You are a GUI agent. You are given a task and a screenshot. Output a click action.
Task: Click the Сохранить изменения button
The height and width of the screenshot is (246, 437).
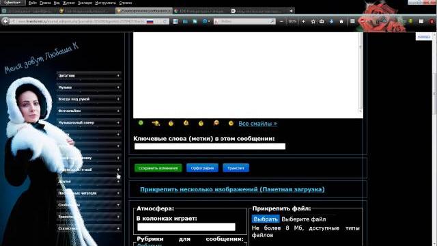click(x=158, y=168)
